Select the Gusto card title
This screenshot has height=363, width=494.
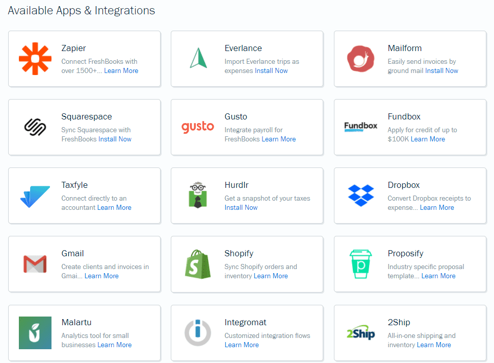tap(236, 117)
